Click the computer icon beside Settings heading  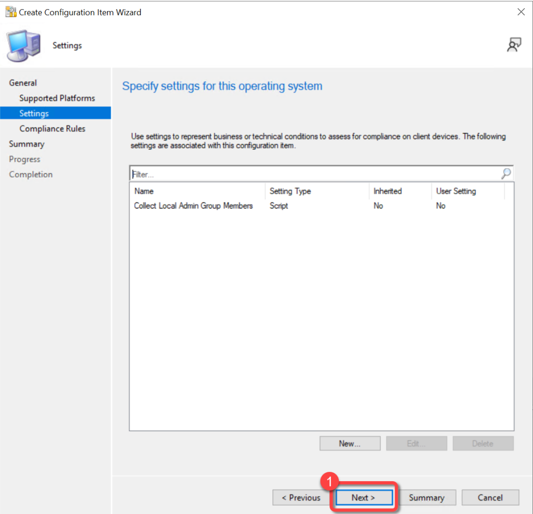[22, 46]
